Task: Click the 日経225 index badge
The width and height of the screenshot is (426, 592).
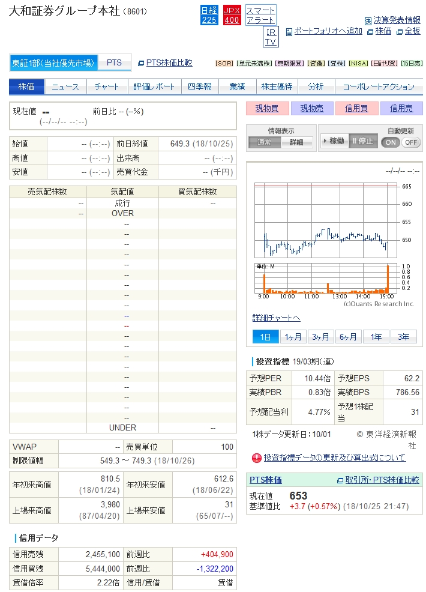Action: coord(209,15)
